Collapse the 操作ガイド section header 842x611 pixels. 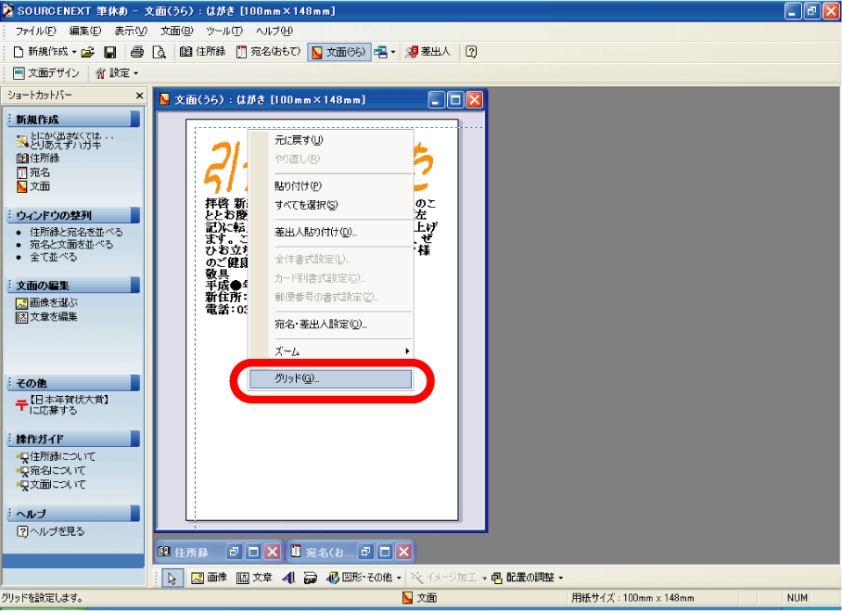[x=73, y=439]
